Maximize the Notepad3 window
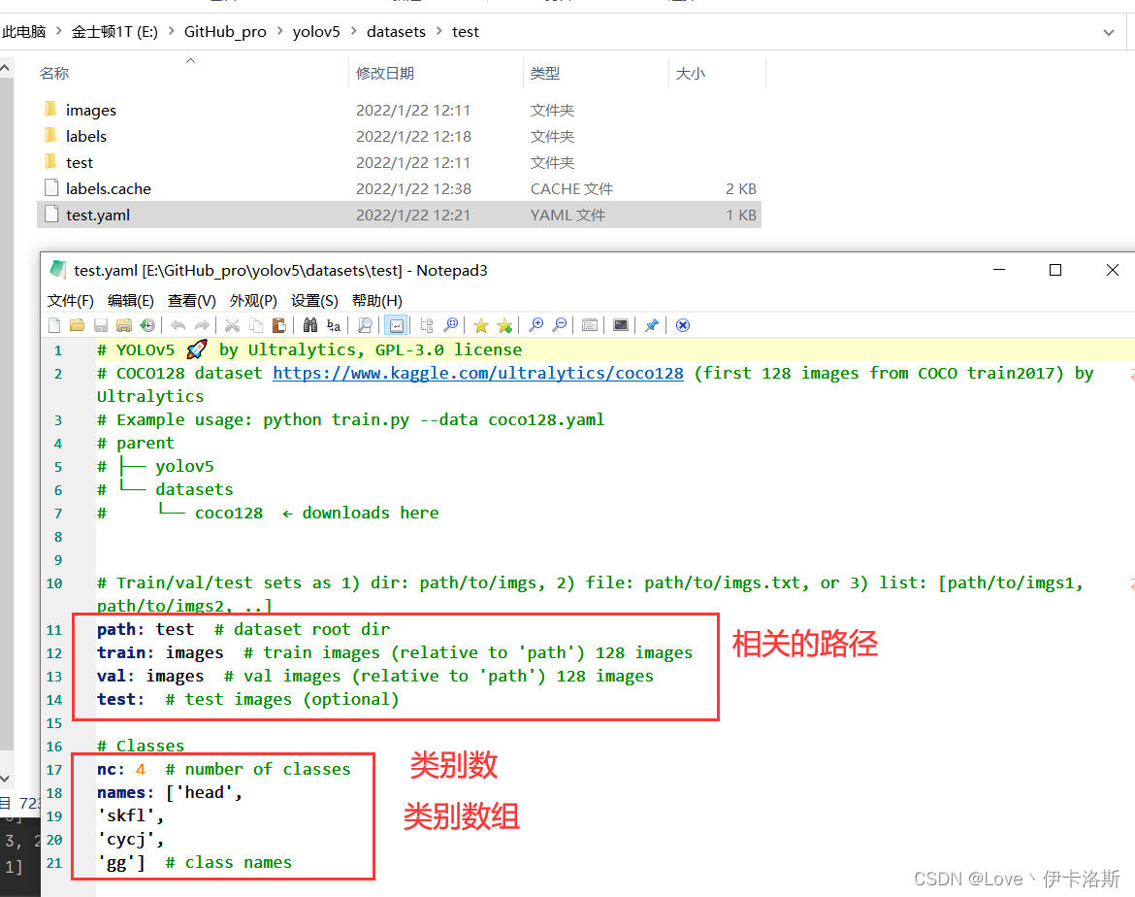This screenshot has width=1135, height=897. pos(1055,270)
